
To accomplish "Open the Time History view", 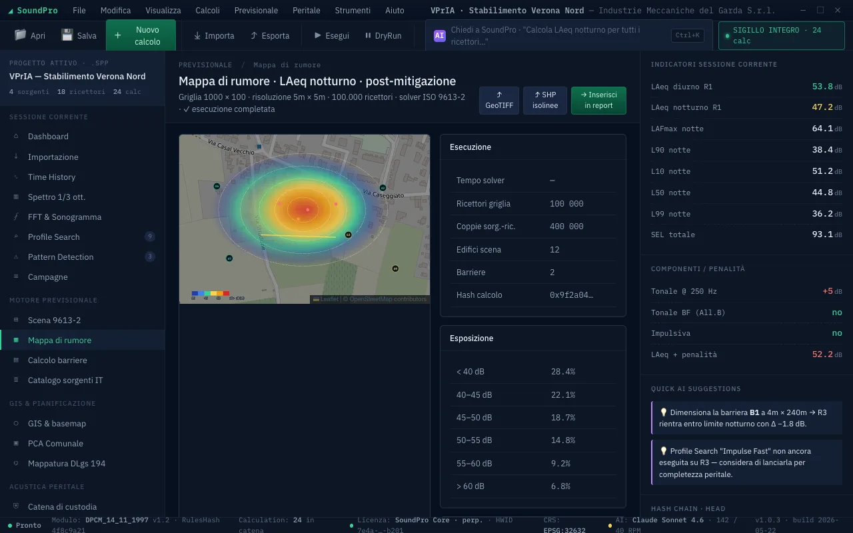I will 83,177.
